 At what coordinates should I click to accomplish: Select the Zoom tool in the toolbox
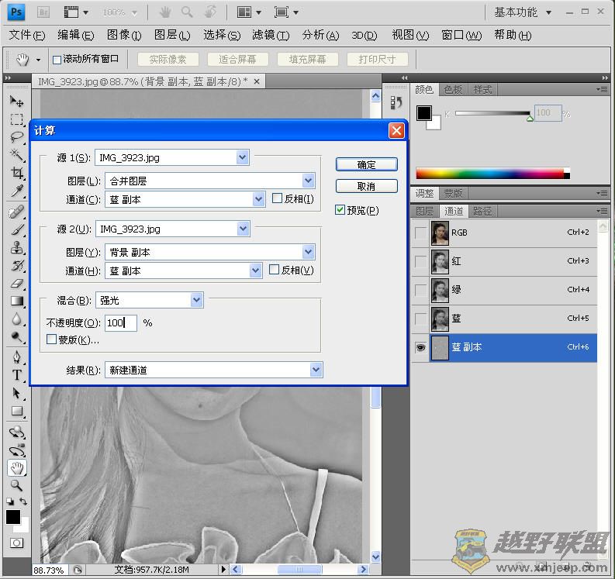tap(16, 485)
